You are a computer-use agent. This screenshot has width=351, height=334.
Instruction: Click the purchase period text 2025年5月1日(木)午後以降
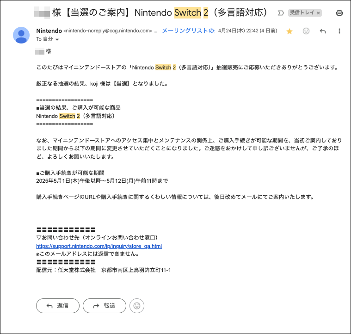pos(69,181)
